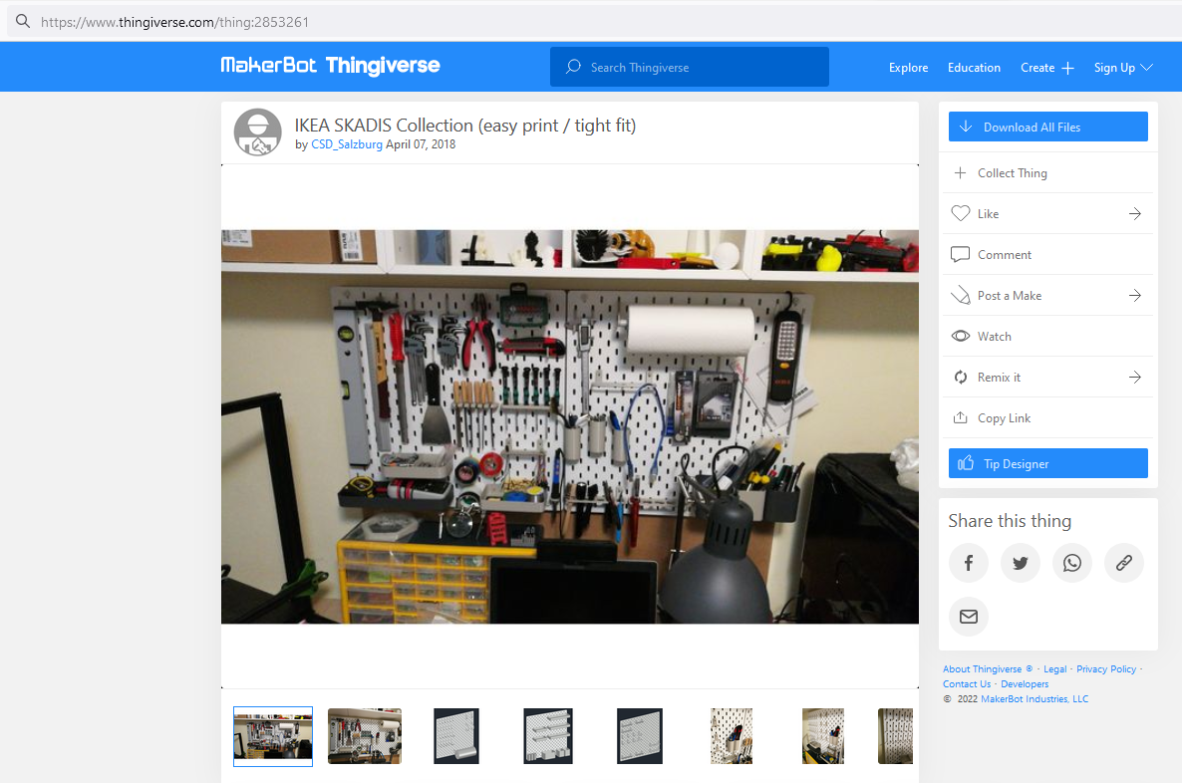Enable Watch for this thing

click(x=960, y=336)
